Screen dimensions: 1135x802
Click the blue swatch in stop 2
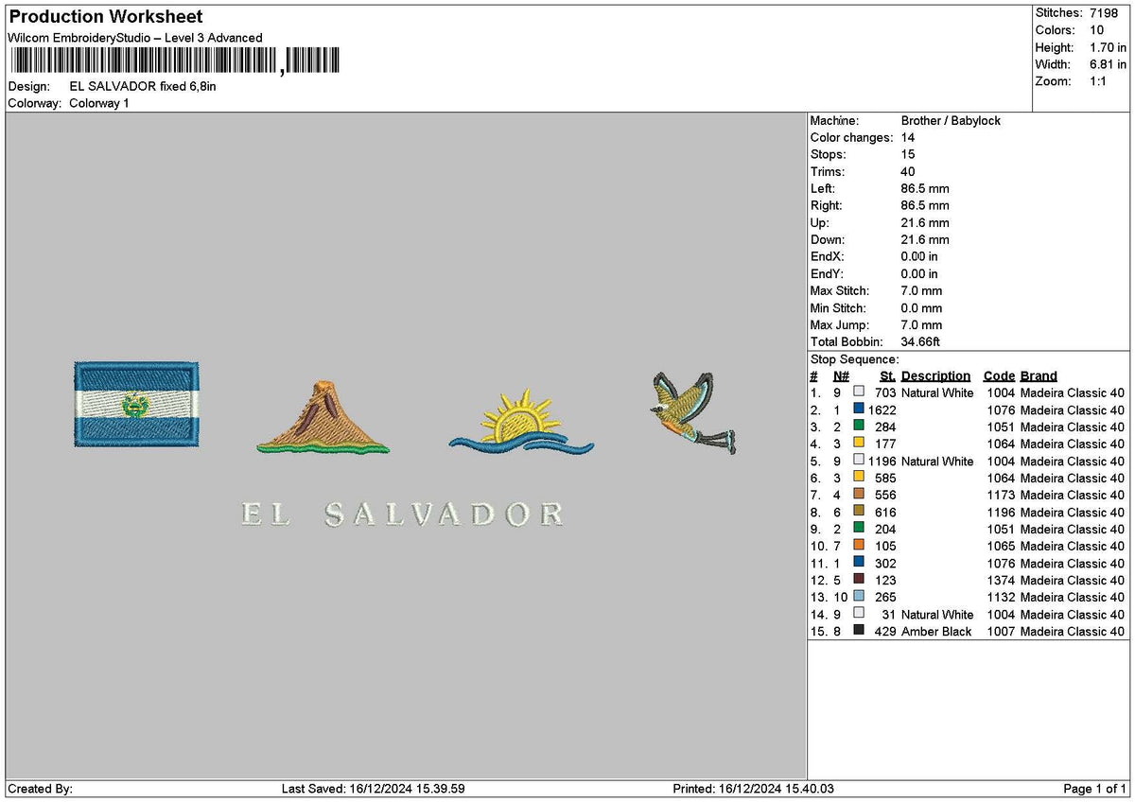(x=859, y=410)
